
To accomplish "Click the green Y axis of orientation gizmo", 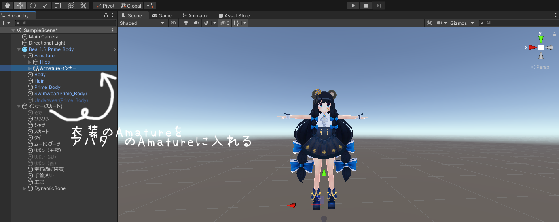I will [541, 38].
